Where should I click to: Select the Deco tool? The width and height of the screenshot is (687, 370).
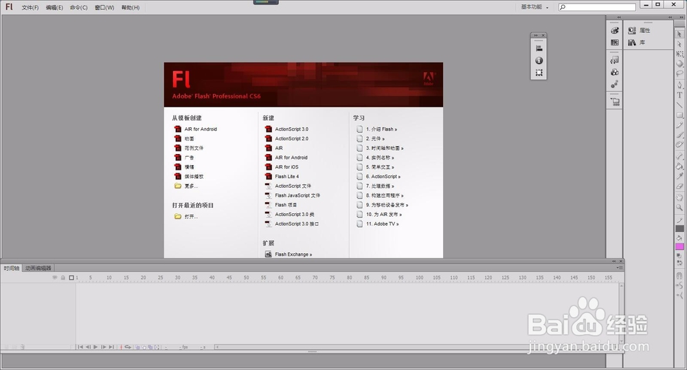679,144
